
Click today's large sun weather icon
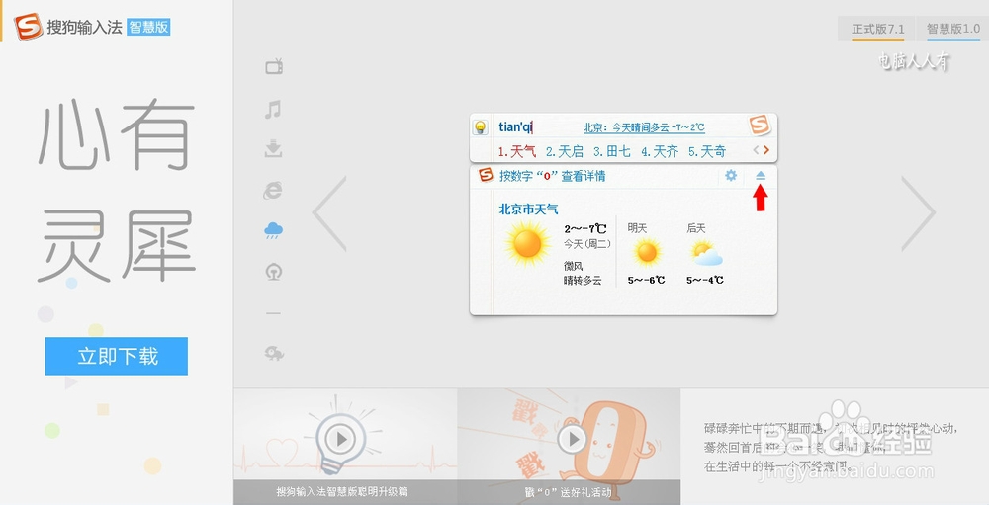[x=527, y=243]
